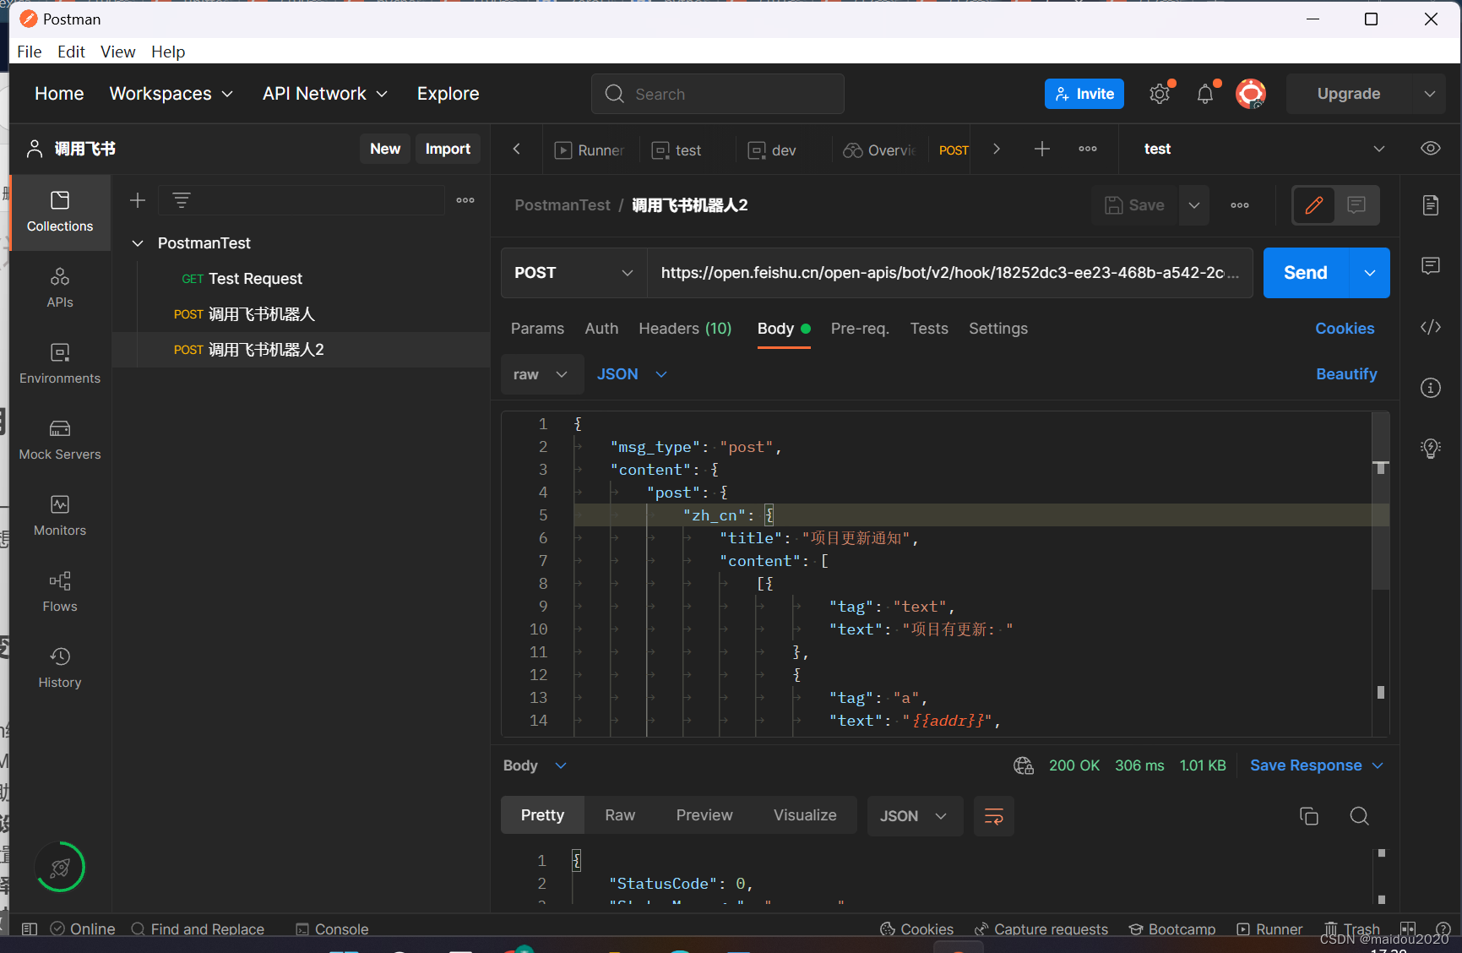This screenshot has width=1462, height=953.
Task: Open the Save options dropdown arrow
Action: [x=1194, y=205]
